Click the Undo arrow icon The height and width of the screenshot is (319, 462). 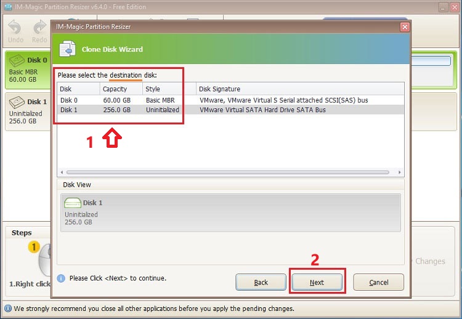tap(14, 27)
